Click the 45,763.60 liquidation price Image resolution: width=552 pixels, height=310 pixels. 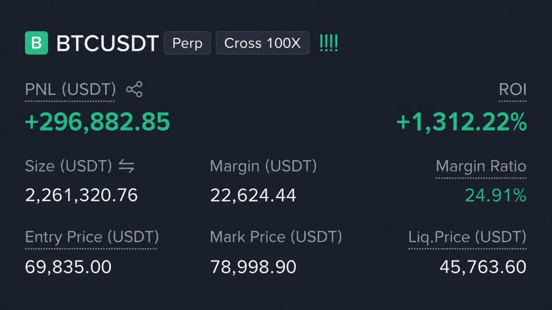[483, 267]
